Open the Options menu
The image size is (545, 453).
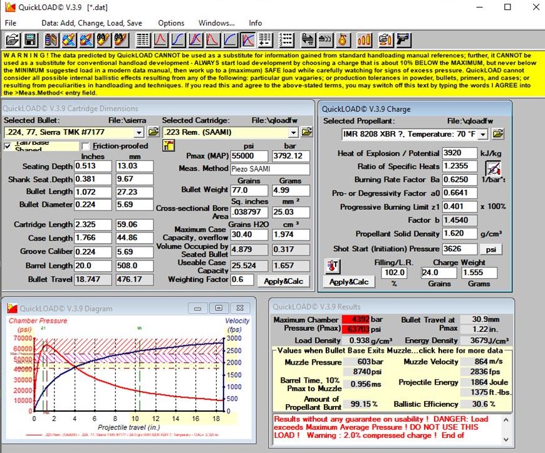(x=171, y=23)
